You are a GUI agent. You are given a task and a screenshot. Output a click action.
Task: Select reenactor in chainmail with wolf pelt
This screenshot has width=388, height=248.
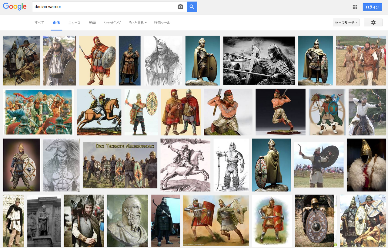[84, 221]
